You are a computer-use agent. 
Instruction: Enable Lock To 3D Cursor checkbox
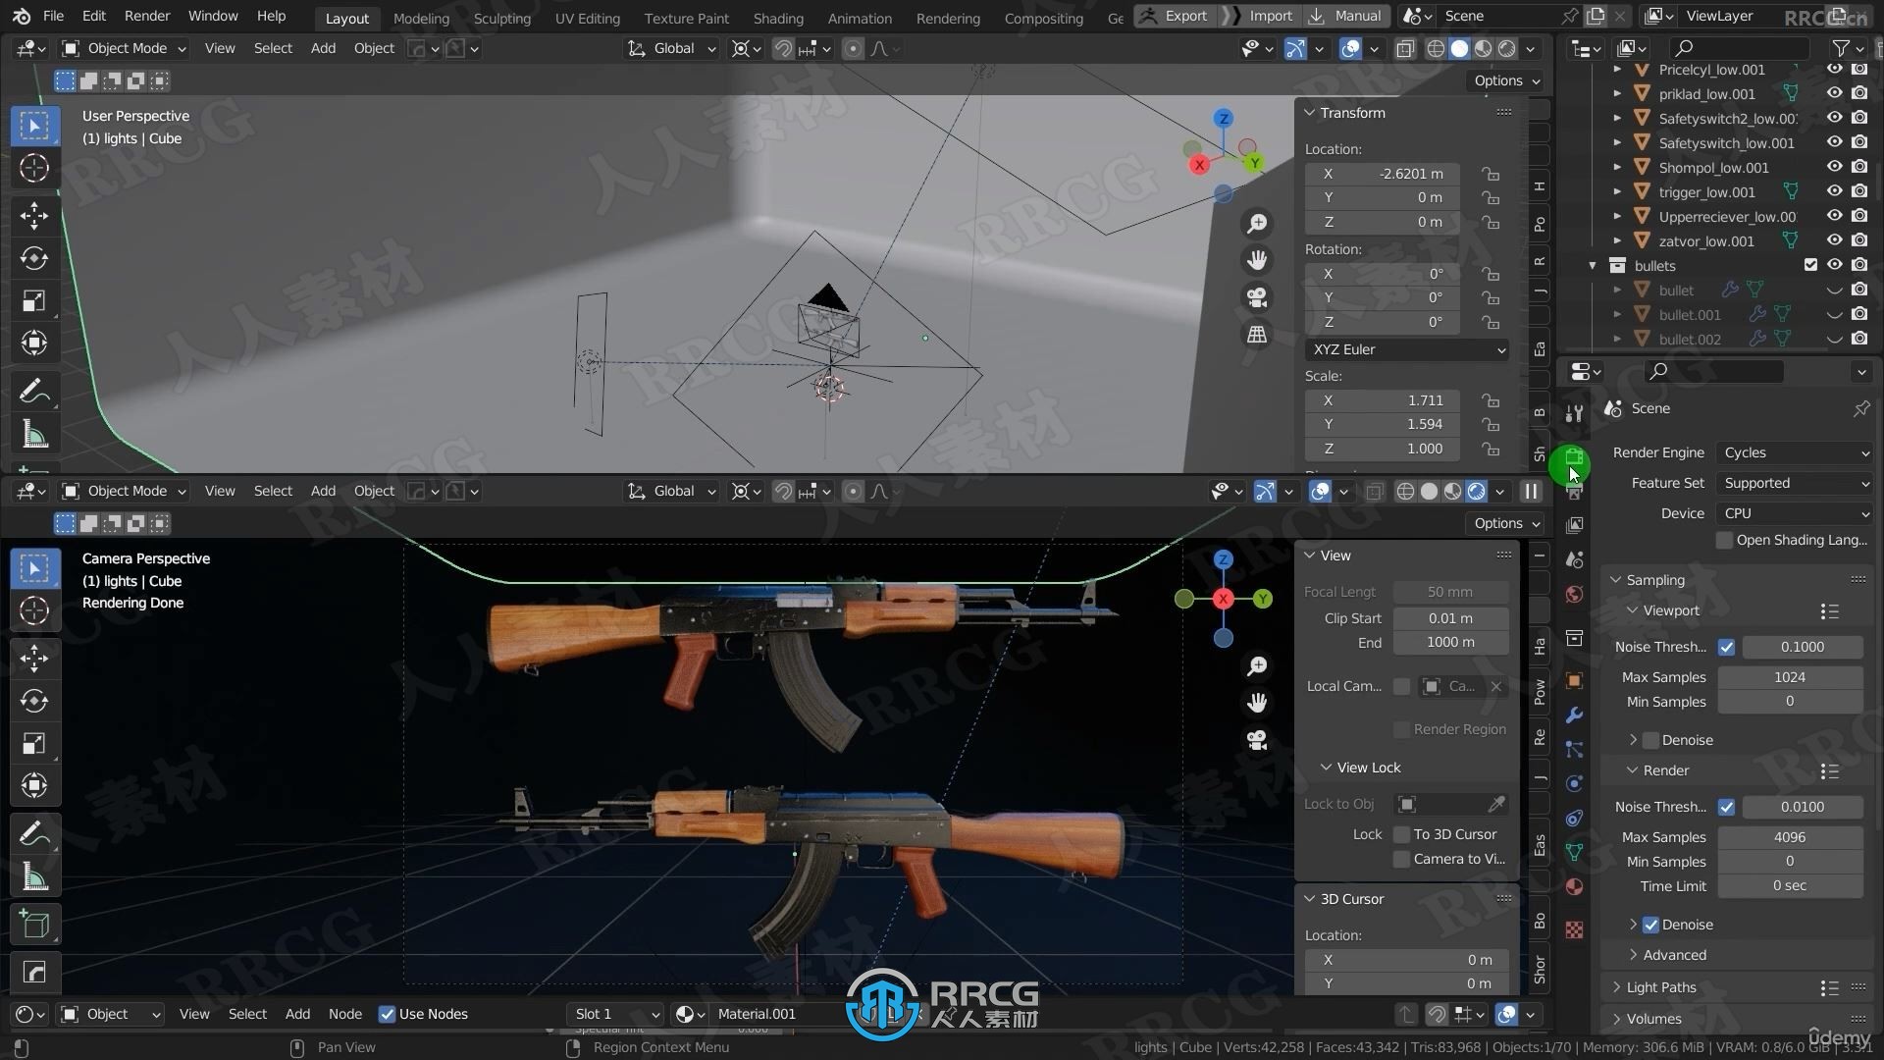click(x=1401, y=834)
